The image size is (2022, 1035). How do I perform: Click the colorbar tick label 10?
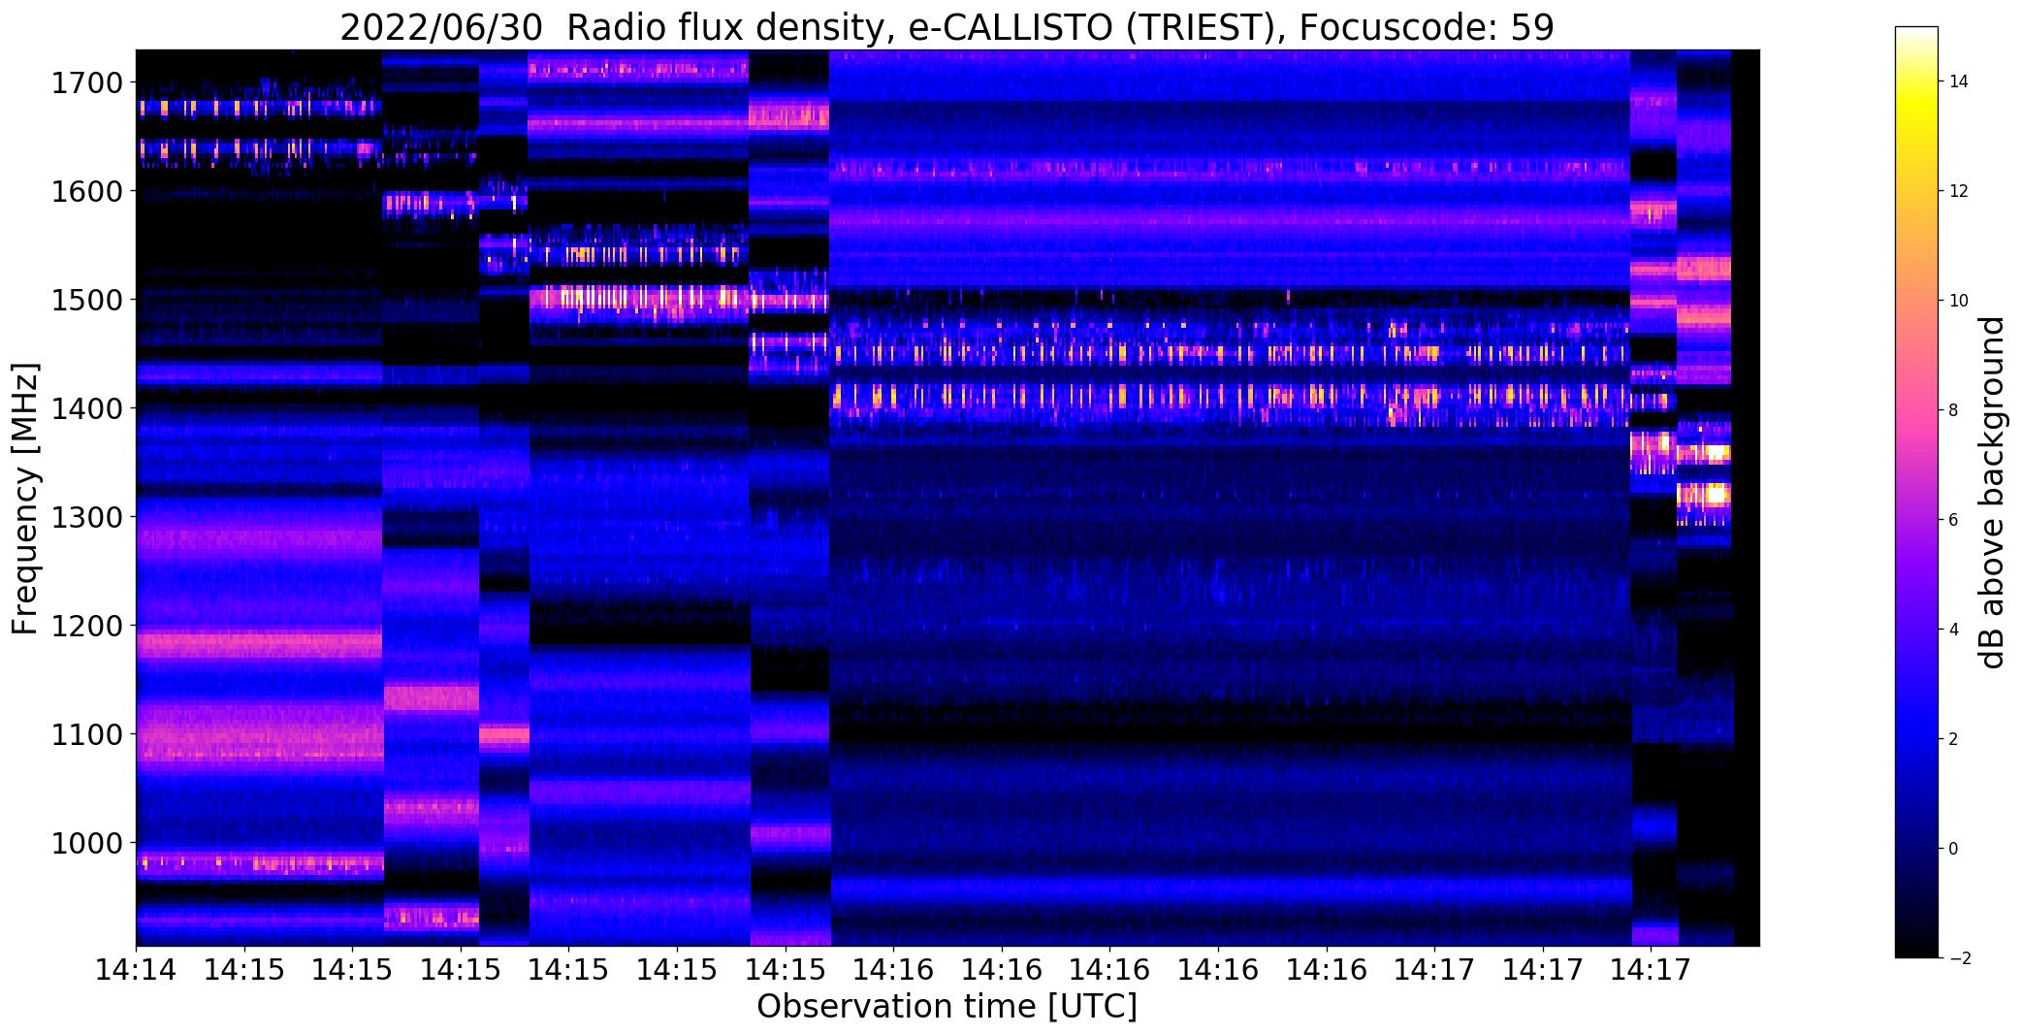pyautogui.click(x=1959, y=301)
